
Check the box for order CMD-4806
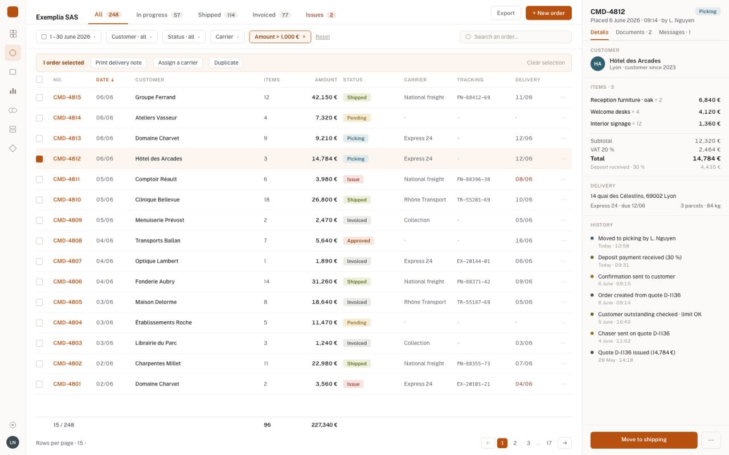(x=39, y=282)
